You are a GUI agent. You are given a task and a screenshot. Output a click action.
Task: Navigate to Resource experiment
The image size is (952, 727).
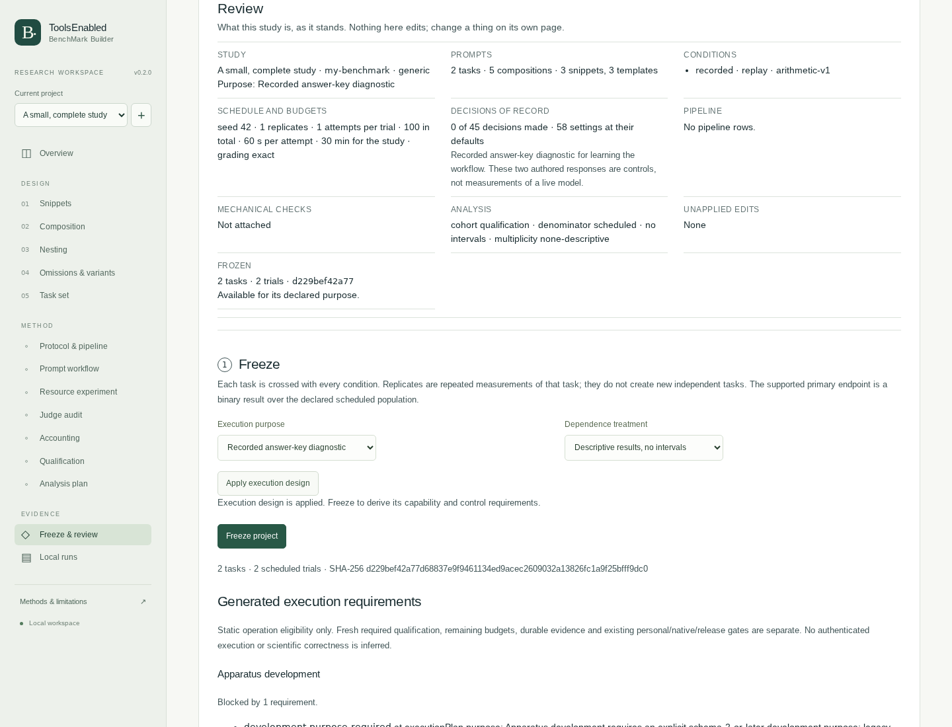[x=83, y=392]
